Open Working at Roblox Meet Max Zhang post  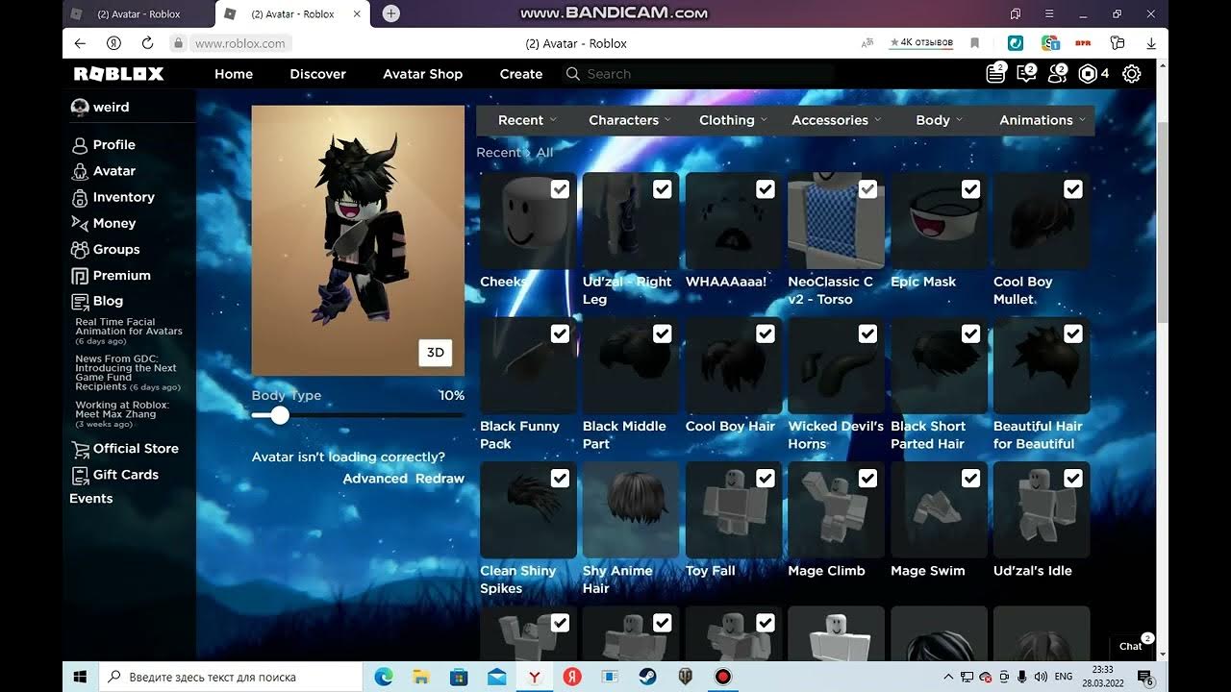(x=122, y=414)
